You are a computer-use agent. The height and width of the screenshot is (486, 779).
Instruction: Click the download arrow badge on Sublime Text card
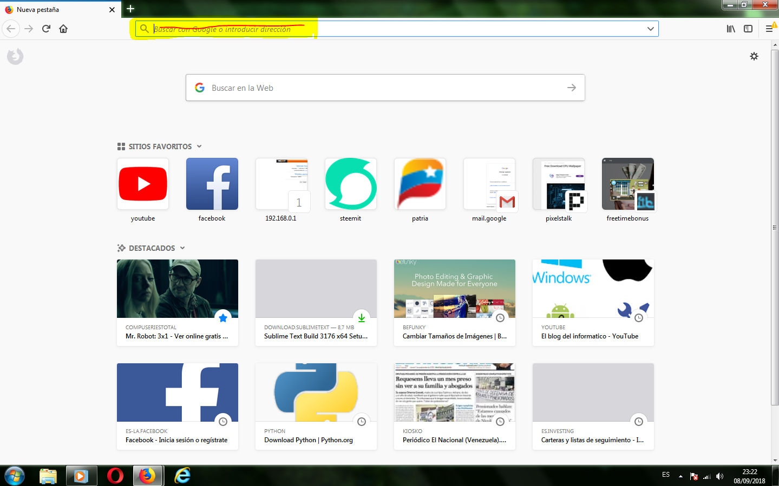click(362, 317)
